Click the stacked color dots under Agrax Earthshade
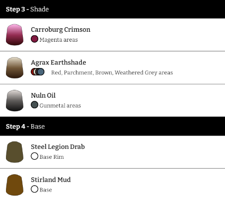225x201 pixels. (x=38, y=72)
